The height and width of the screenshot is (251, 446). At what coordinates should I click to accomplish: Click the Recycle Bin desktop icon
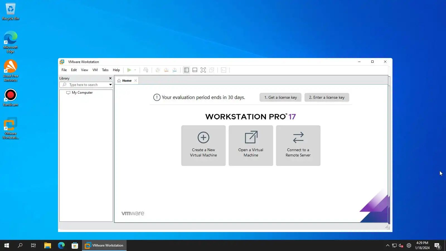[x=11, y=12]
